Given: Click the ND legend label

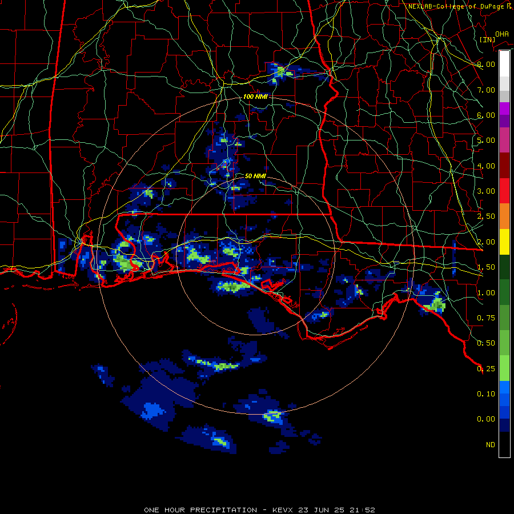Looking at the screenshot, I should pos(491,445).
